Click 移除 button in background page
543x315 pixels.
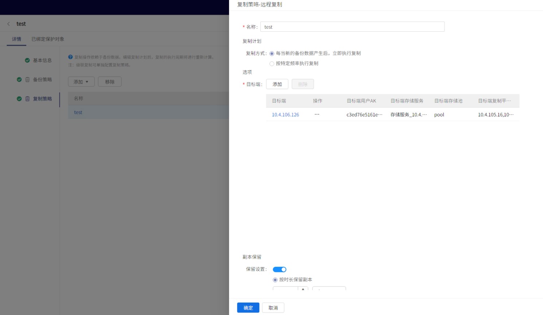tap(110, 82)
